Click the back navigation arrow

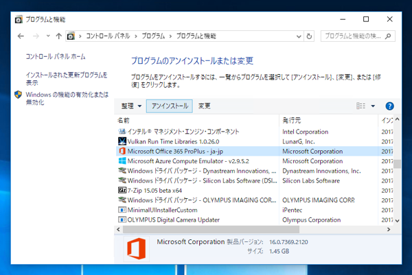(21, 36)
